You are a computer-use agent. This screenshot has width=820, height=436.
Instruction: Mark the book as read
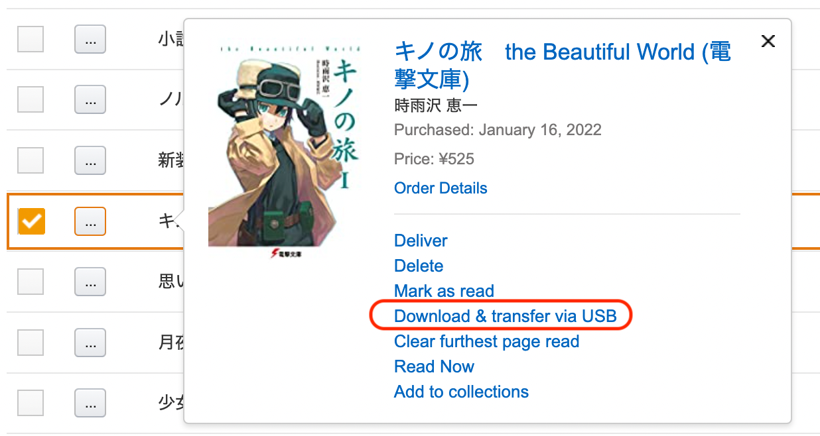click(444, 291)
